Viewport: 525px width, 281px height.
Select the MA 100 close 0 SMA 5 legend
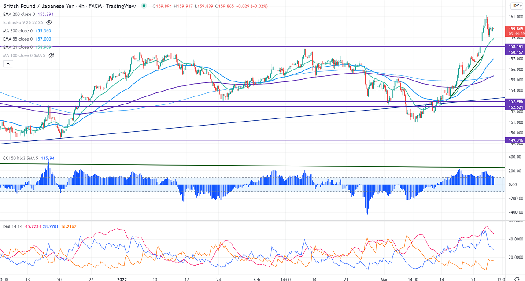coord(24,55)
